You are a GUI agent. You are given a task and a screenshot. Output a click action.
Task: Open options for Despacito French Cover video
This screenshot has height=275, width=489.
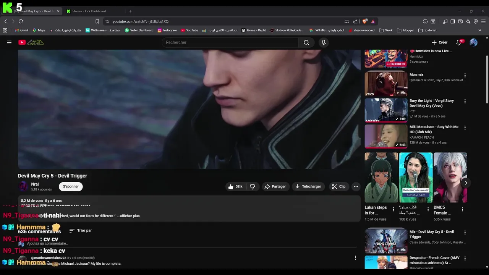point(465,259)
